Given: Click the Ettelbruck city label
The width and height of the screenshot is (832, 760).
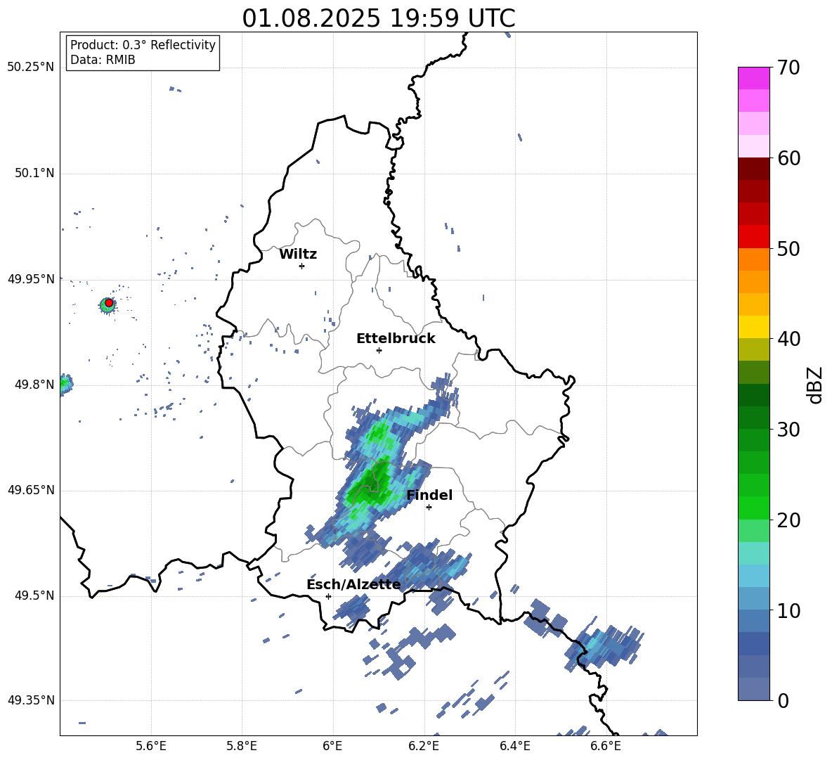Looking at the screenshot, I should coord(396,339).
